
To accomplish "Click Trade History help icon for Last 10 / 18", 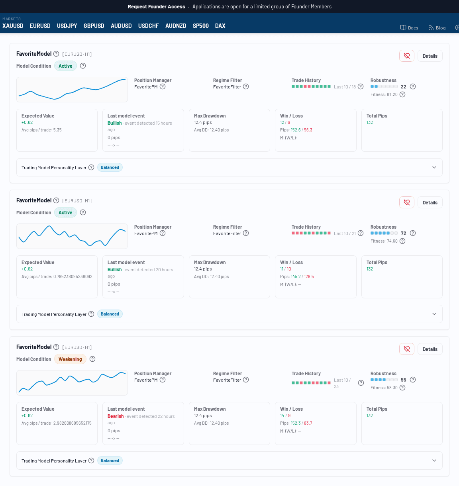I will coord(361,86).
